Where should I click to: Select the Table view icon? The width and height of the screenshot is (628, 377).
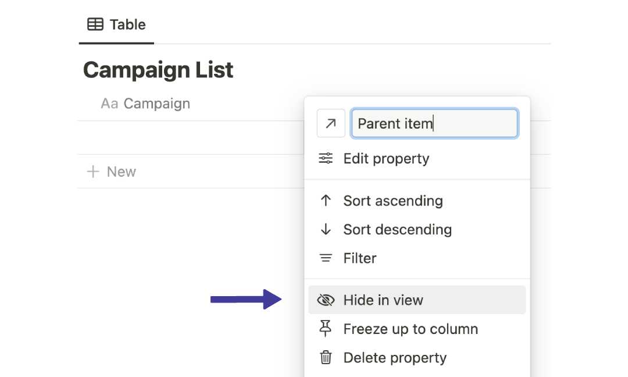[x=95, y=24]
